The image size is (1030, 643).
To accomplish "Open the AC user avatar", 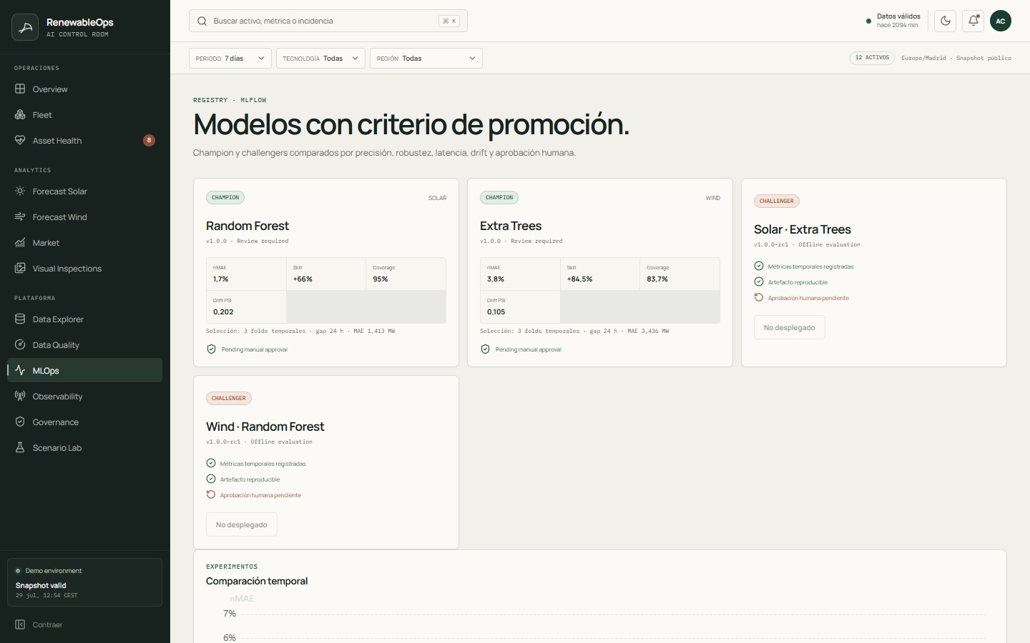I will pos(1001,21).
